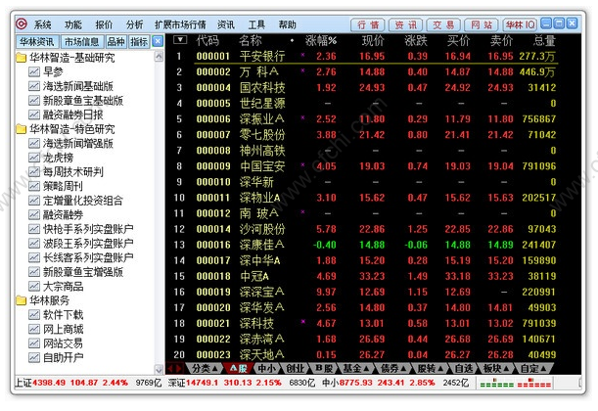Open the 帮助 menu
Image resolution: width=598 pixels, height=411 pixels.
[x=287, y=24]
